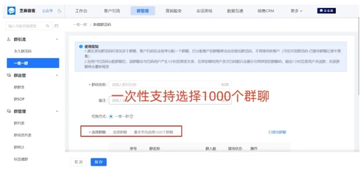
Task: Click the 新建群活码 breadcrumb text
Action: 102,25
